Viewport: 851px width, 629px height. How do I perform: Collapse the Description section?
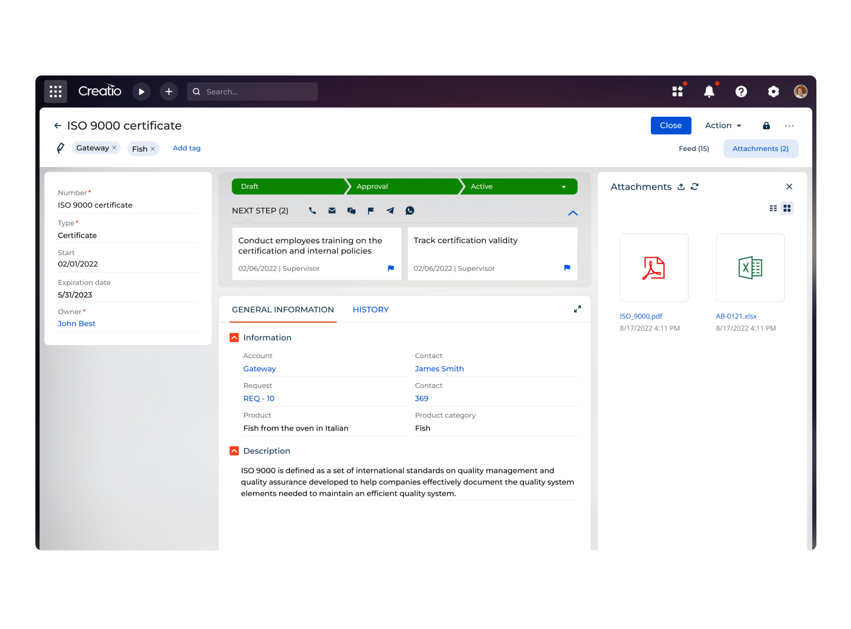[234, 451]
